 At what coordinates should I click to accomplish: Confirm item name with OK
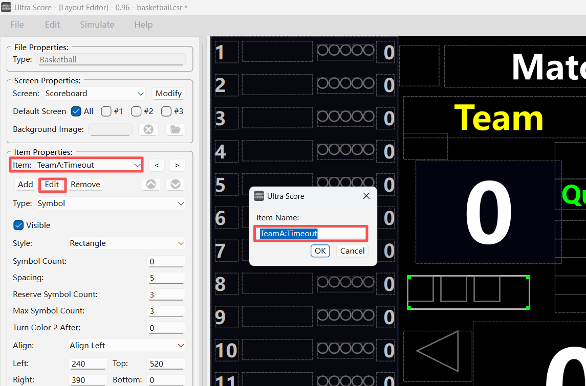coord(320,251)
